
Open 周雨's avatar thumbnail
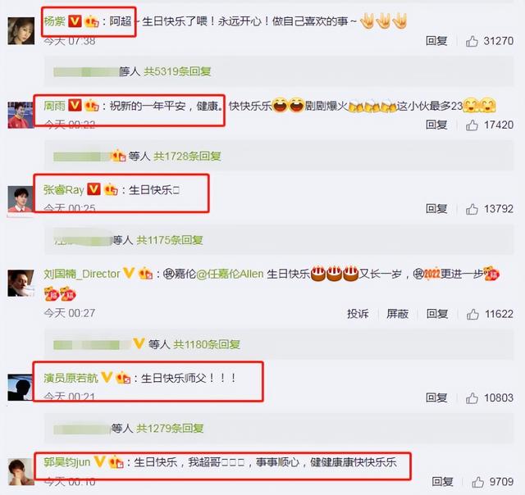[x=21, y=115]
